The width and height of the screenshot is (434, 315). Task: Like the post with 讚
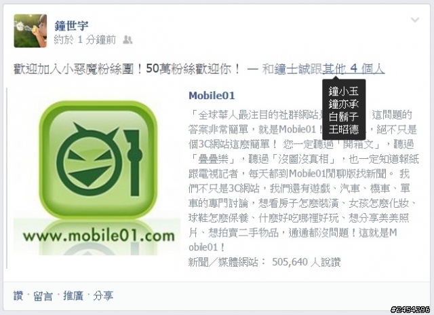point(18,296)
